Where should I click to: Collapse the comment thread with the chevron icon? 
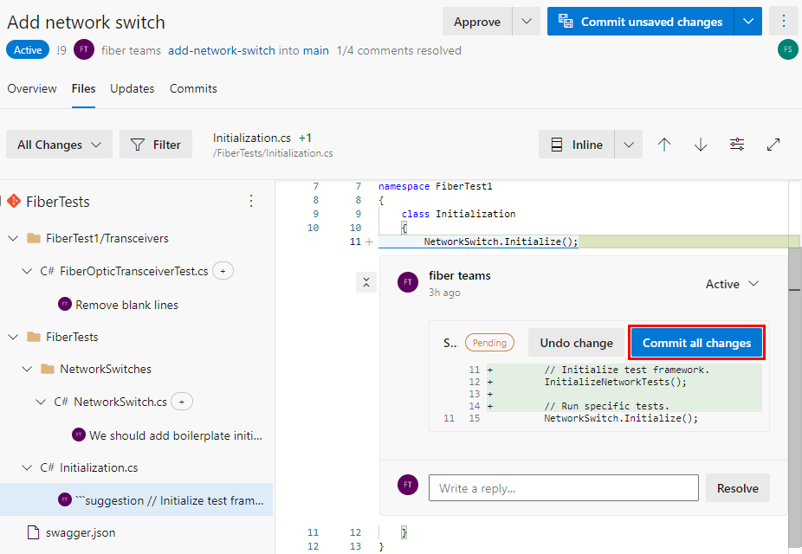pyautogui.click(x=365, y=281)
